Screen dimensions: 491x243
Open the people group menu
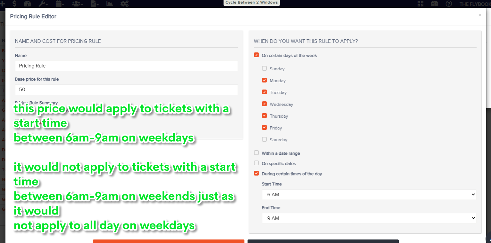[78, 4]
